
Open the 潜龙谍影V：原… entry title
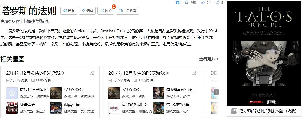181,90
